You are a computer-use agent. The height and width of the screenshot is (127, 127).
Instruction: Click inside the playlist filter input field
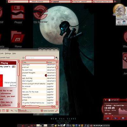(x=40, y=58)
